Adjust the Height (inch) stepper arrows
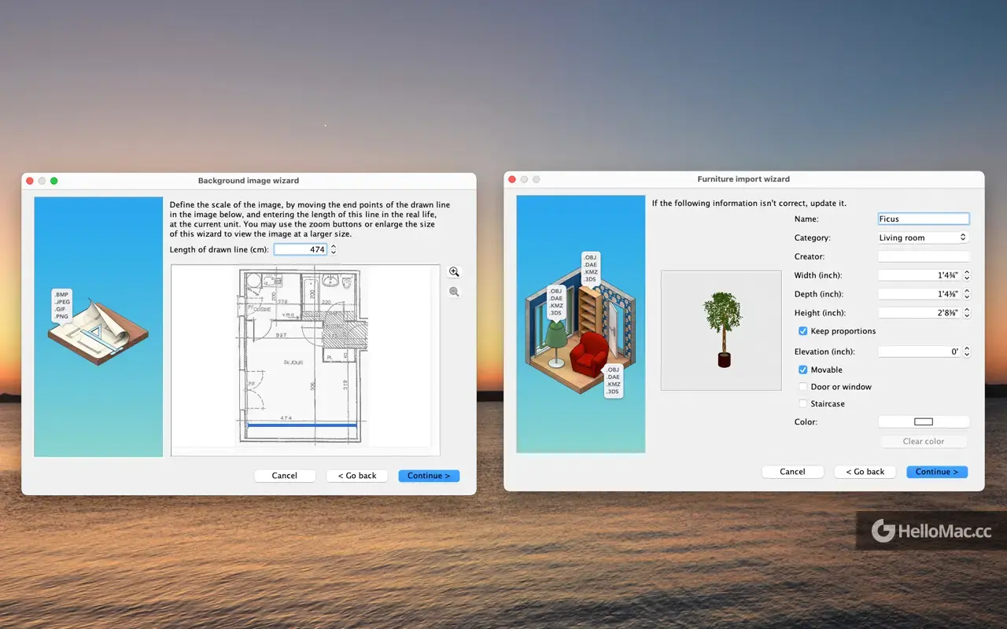Viewport: 1007px width, 629px height. coord(967,313)
